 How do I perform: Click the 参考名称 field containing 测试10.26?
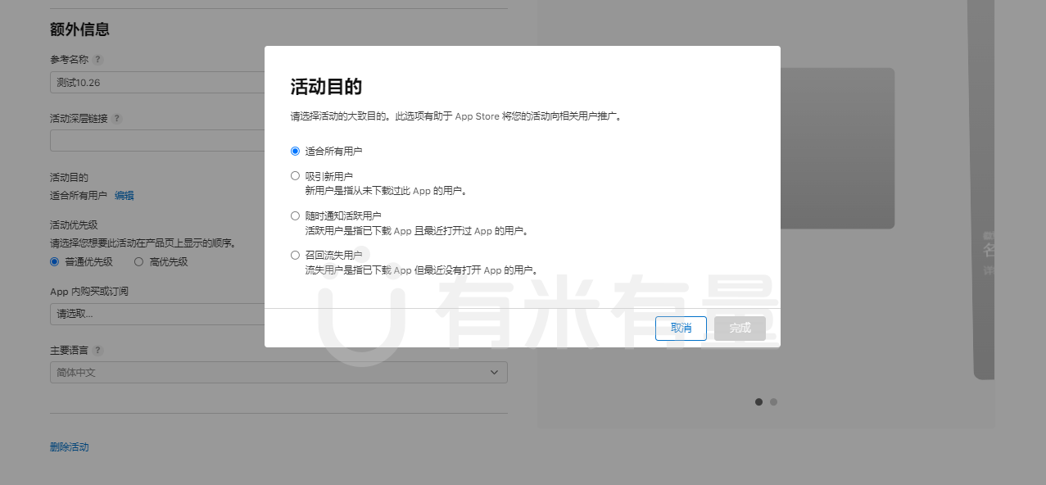[157, 82]
